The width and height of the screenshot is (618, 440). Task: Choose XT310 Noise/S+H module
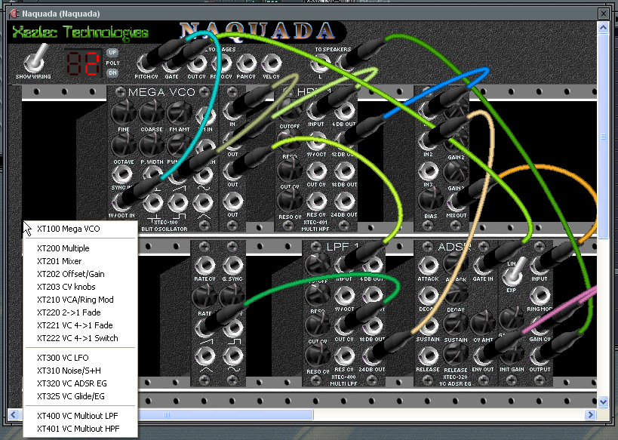pyautogui.click(x=69, y=371)
